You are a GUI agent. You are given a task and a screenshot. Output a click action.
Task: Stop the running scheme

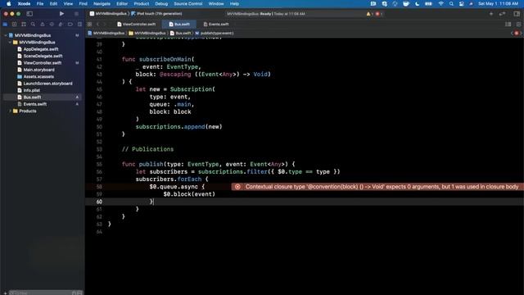[x=76, y=14]
